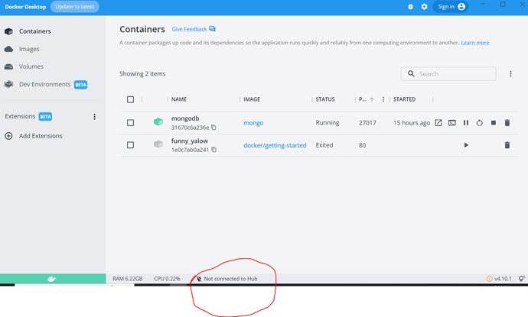
Task: Open the troubleshoot bug icon in the header
Action: pos(410,7)
